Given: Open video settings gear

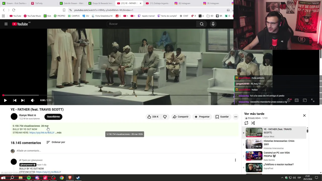Looking at the screenshot, I should point(289,100).
